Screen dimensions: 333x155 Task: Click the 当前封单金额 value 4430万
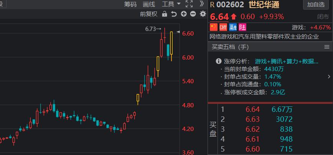(274, 69)
